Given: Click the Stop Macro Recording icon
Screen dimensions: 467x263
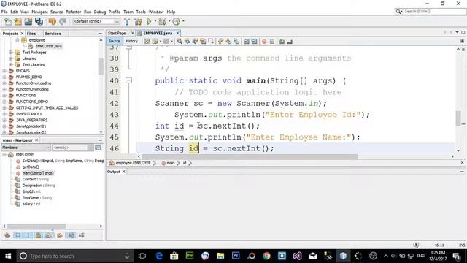Looking at the screenshot, I should [272, 42].
